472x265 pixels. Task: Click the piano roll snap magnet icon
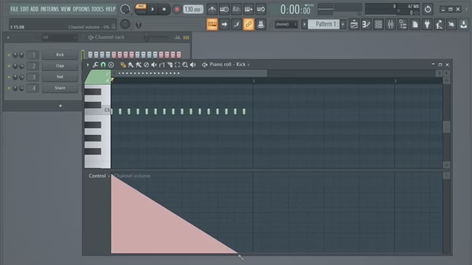(103, 65)
